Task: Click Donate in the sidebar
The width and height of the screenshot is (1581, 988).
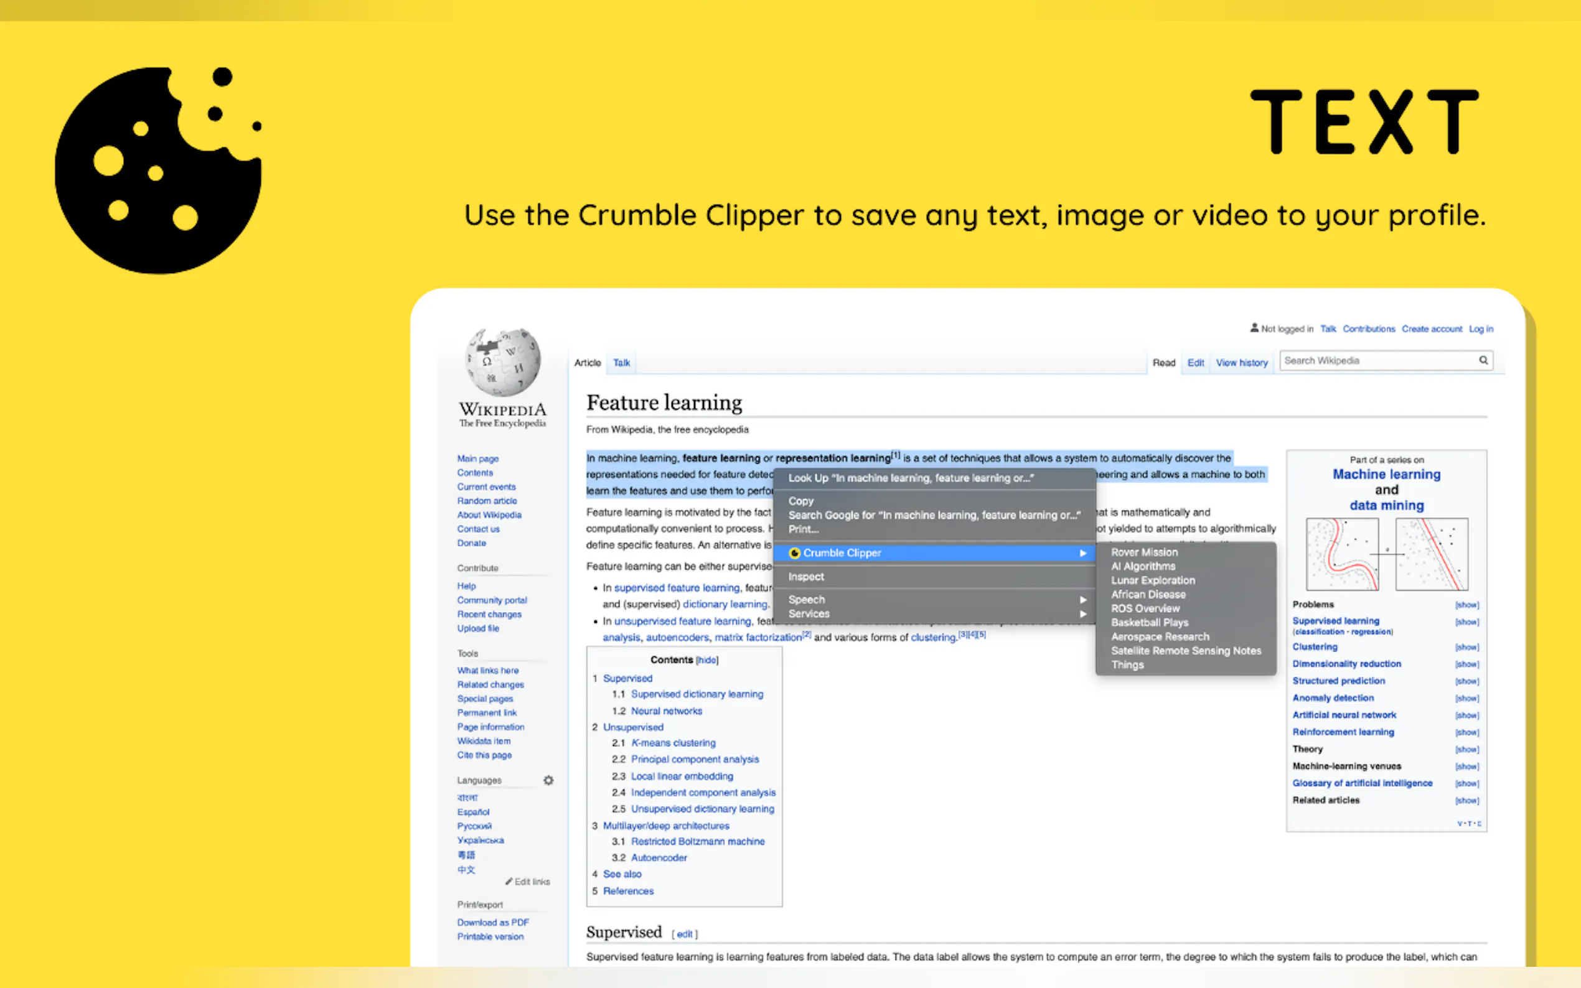Action: click(471, 543)
